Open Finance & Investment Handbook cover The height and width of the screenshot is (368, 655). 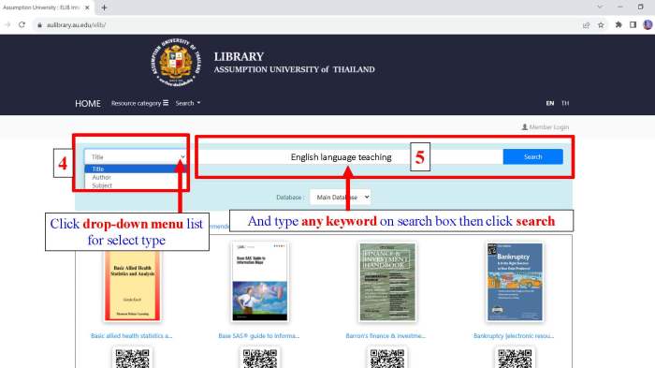click(x=387, y=282)
